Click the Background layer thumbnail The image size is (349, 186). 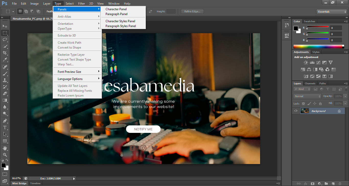(305, 111)
